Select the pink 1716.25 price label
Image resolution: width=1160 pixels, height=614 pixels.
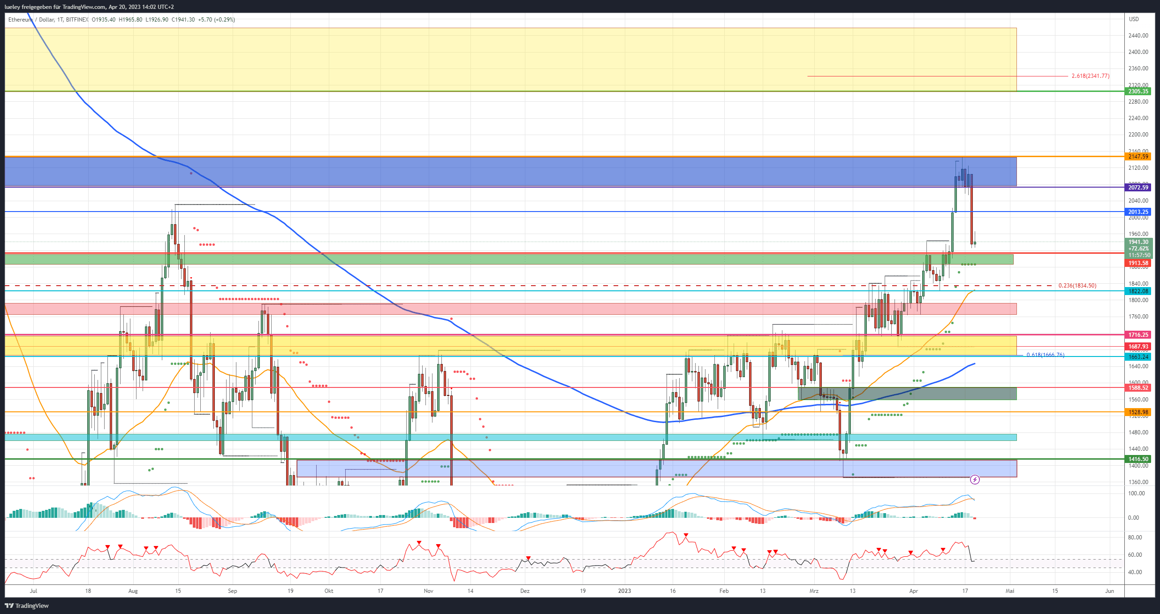pyautogui.click(x=1138, y=335)
